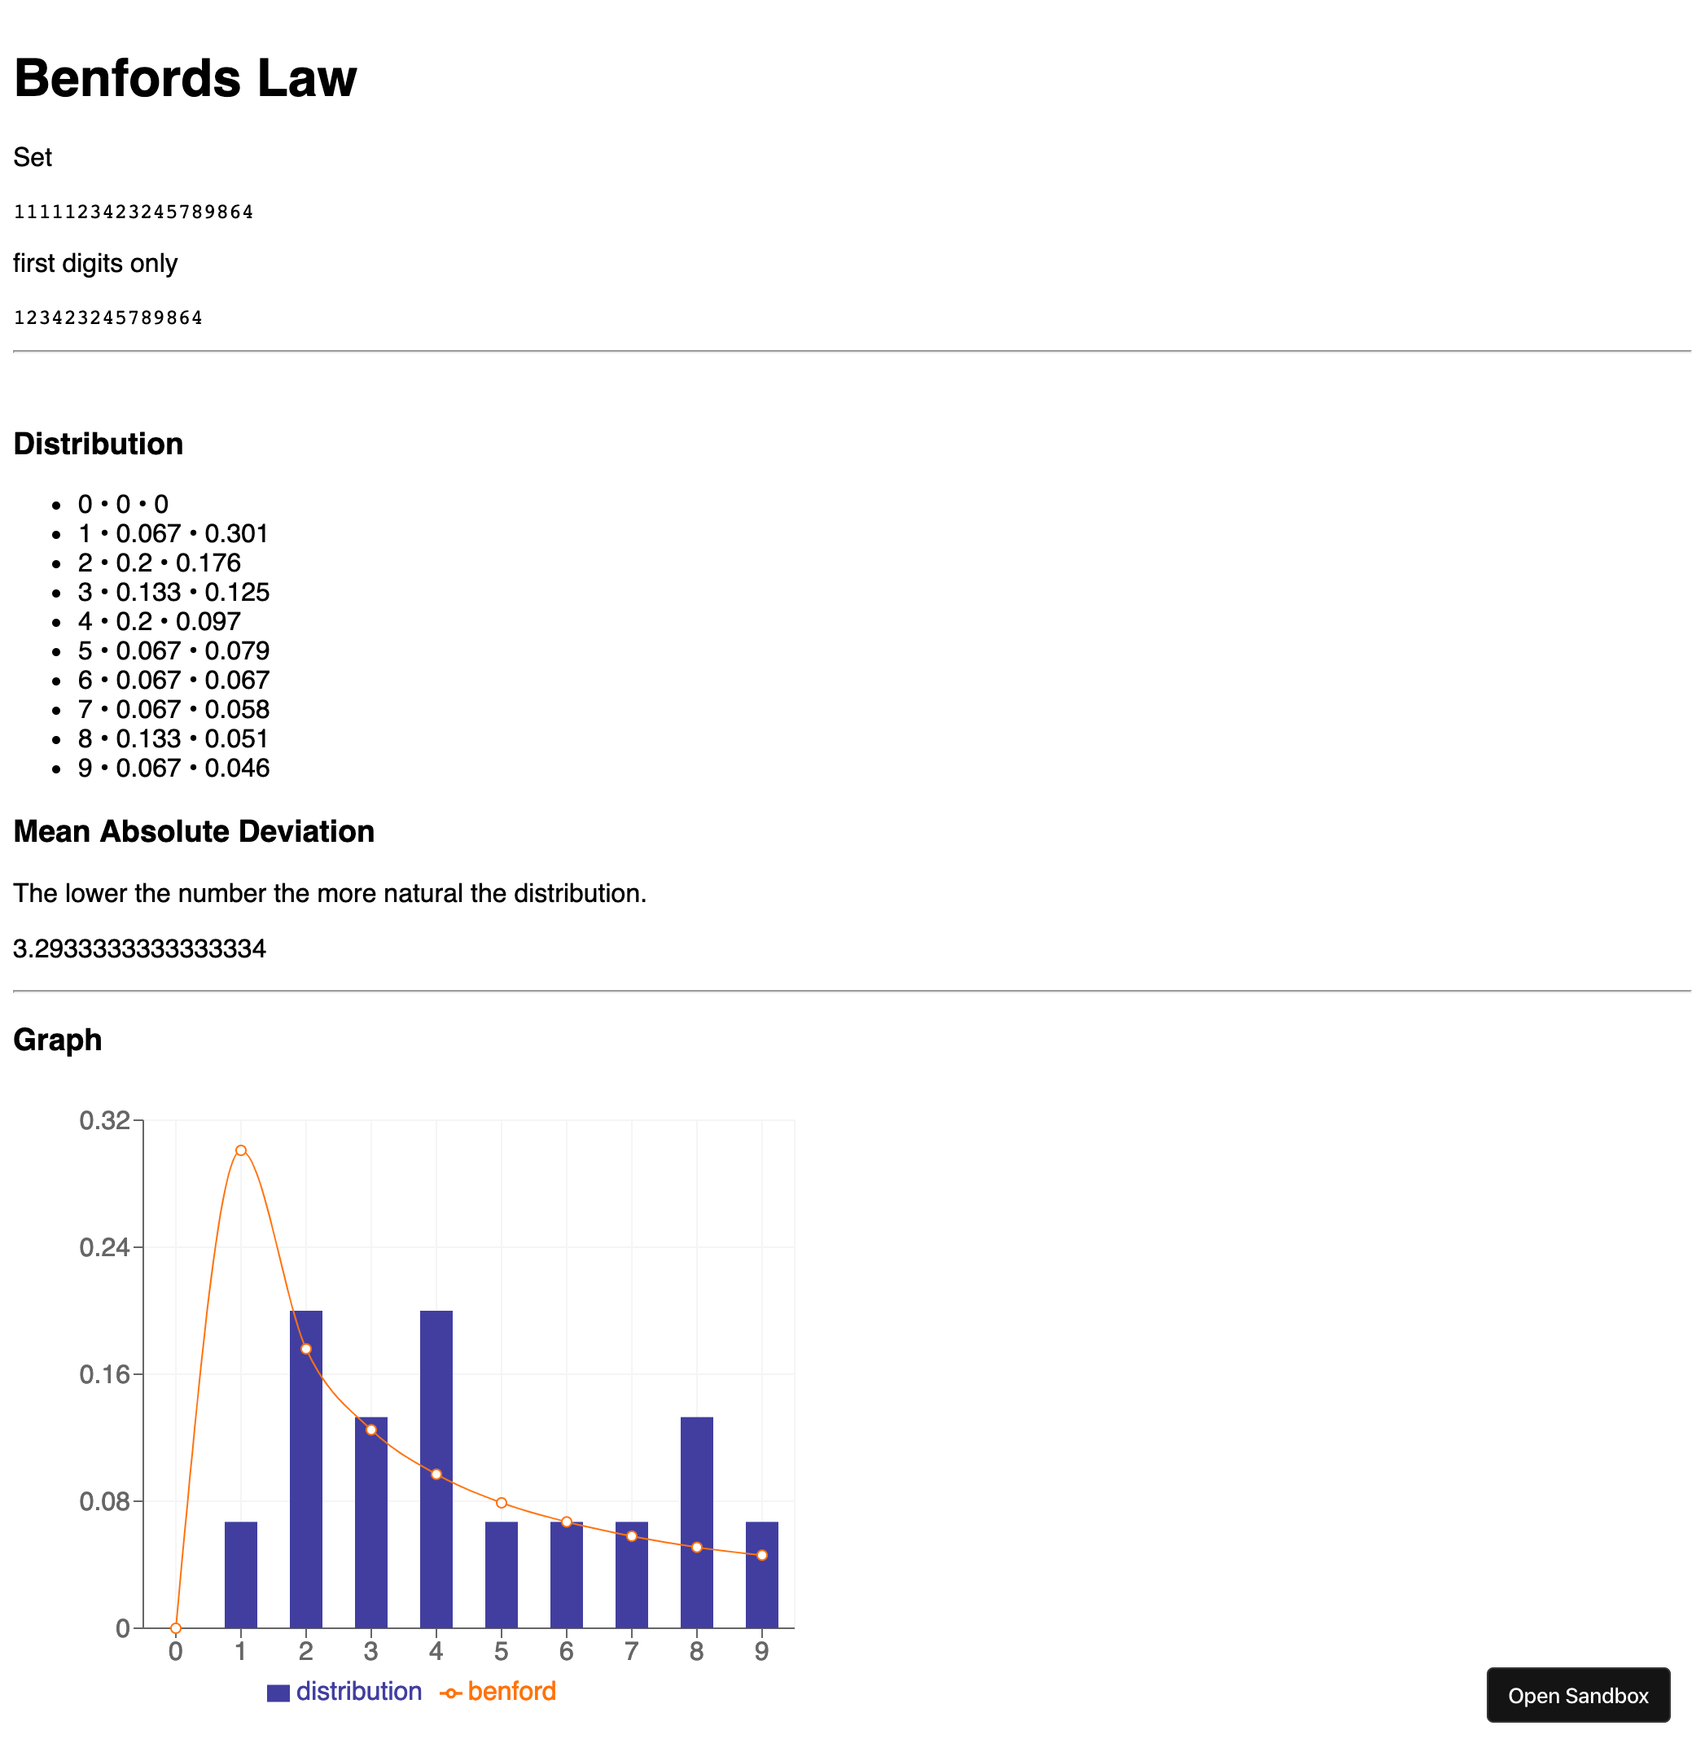The width and height of the screenshot is (1705, 1752).
Task: Click the Open Sandbox button
Action: (x=1578, y=1695)
